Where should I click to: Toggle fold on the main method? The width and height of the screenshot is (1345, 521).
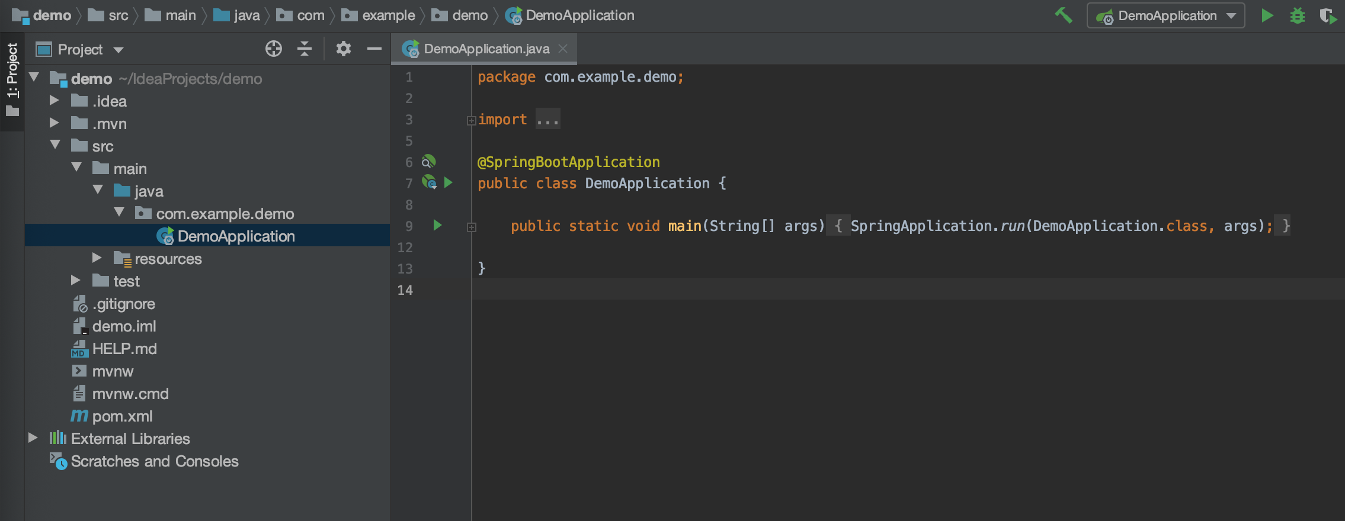click(472, 227)
